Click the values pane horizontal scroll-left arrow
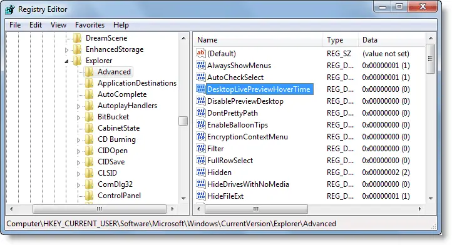452x245 pixels. (198, 209)
